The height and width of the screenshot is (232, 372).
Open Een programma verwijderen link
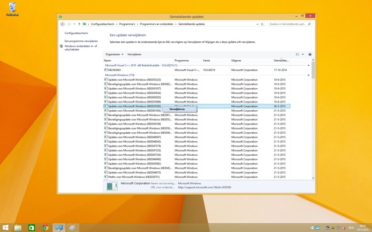click(x=81, y=41)
